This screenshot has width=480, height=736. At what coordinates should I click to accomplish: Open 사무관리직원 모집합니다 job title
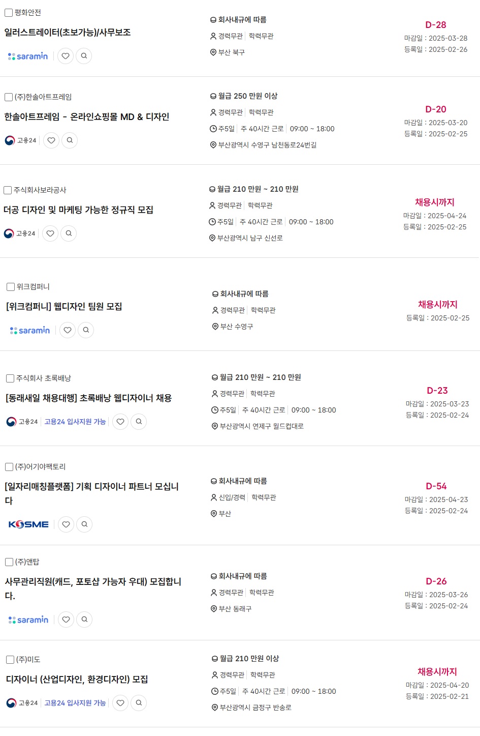93,588
